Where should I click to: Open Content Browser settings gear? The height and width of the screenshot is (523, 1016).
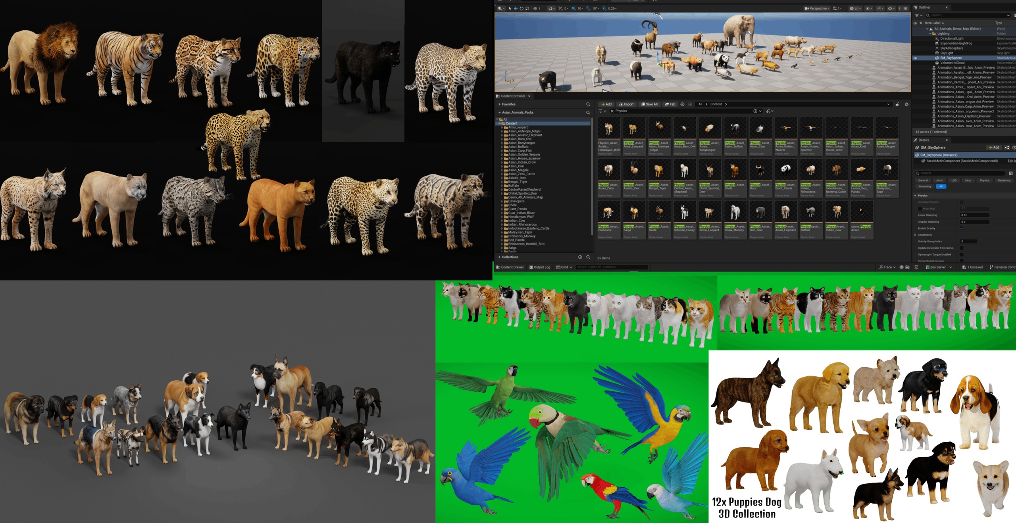(x=906, y=104)
